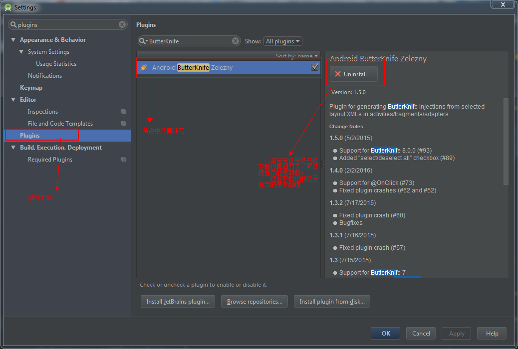Focus the settings search field containing plugins
518x349 pixels.
coord(68,24)
